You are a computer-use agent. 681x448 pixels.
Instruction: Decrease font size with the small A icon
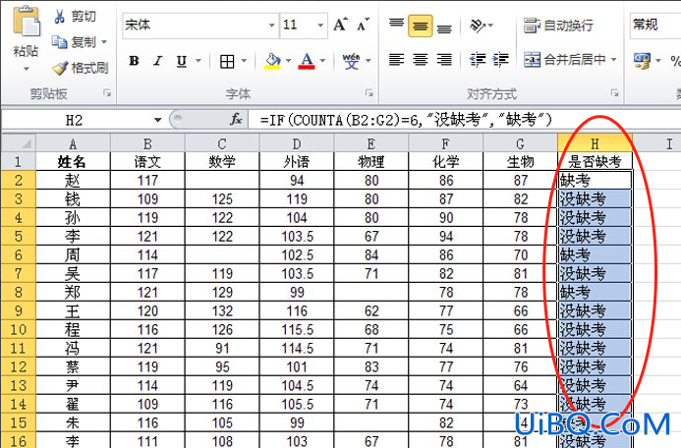(363, 25)
